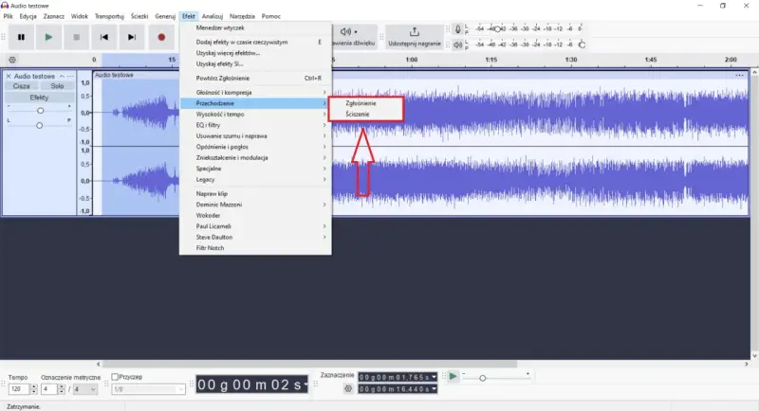Screen dimensions: 759x411
Task: Click the speaker playback meter icon
Action: [x=457, y=45]
